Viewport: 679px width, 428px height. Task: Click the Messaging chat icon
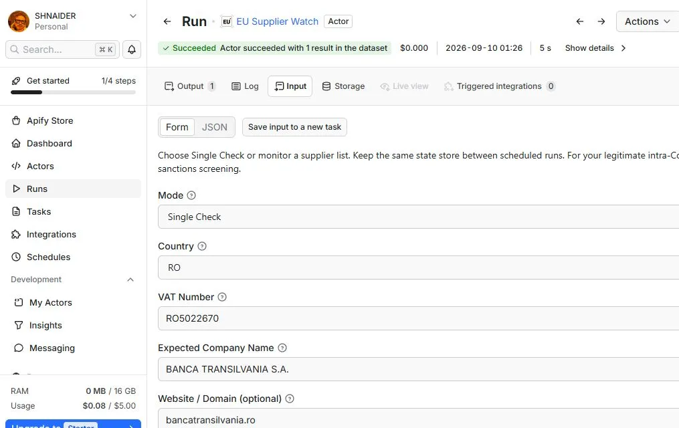pyautogui.click(x=19, y=348)
